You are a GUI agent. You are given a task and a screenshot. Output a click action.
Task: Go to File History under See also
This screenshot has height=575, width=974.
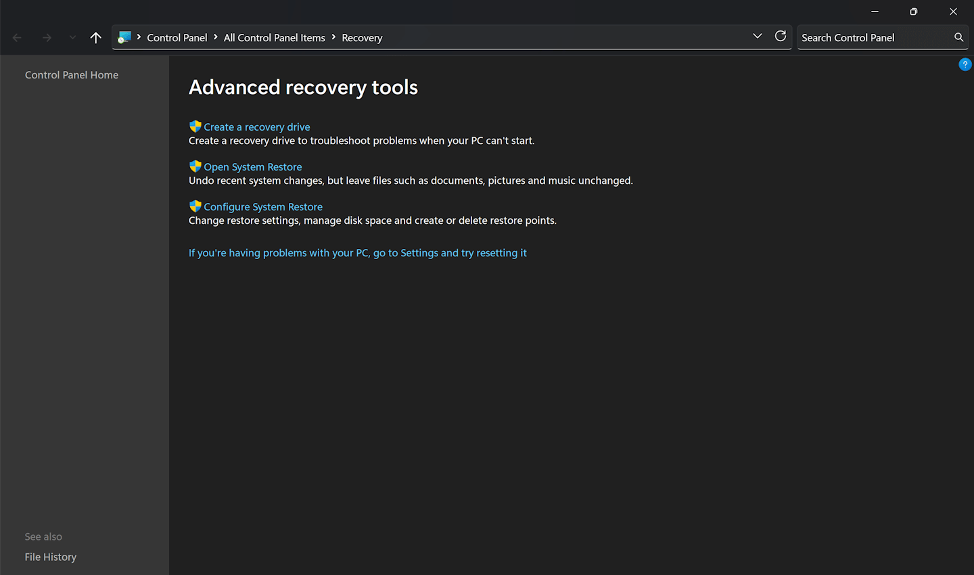[x=51, y=557]
